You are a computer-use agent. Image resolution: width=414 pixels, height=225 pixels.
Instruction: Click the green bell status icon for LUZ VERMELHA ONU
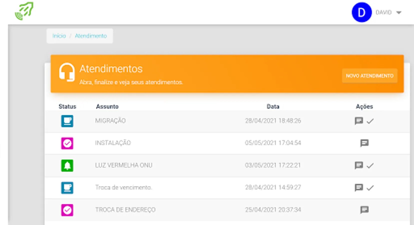point(67,165)
